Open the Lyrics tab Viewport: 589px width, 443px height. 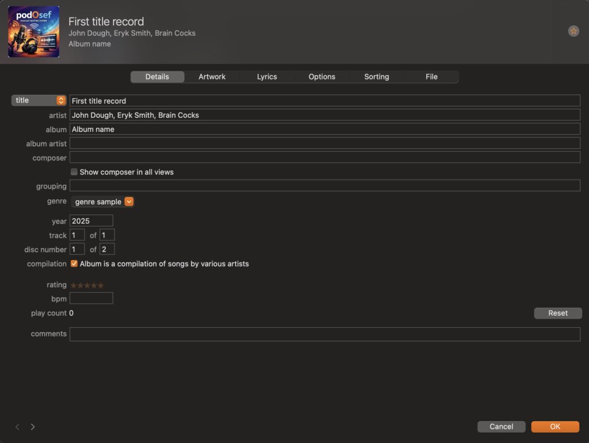click(x=267, y=77)
